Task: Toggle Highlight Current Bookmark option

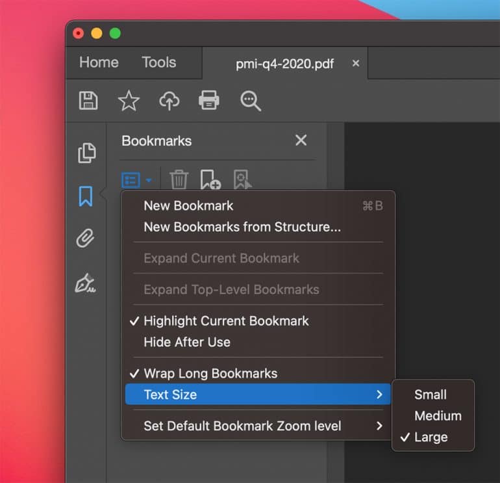Action: tap(258, 321)
